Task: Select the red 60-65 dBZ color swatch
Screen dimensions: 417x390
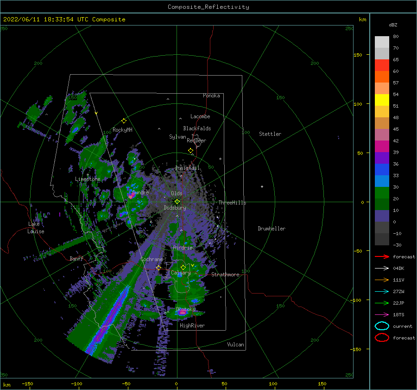Action: click(382, 65)
